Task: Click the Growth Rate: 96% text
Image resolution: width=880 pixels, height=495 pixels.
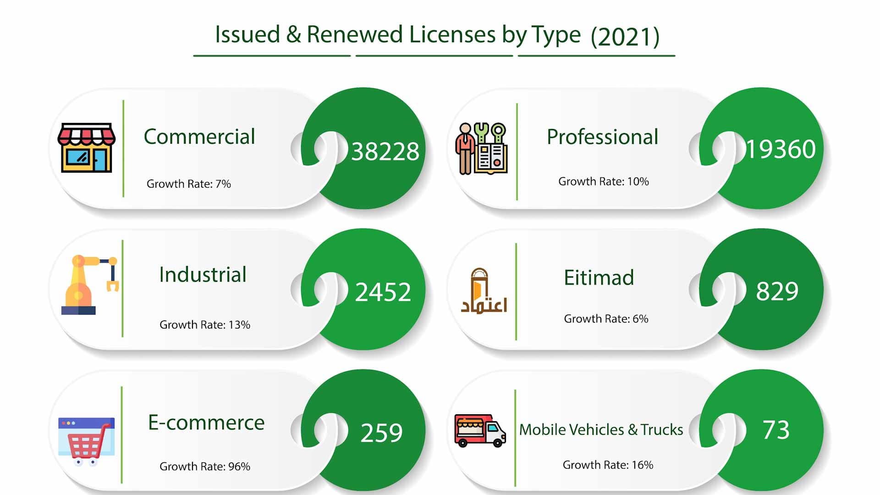Action: click(x=205, y=466)
